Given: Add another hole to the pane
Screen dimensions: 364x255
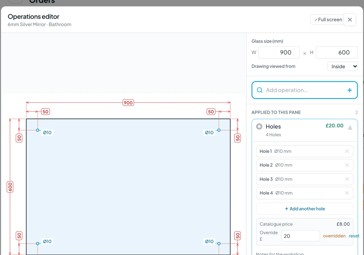Looking at the screenshot, I should click(x=305, y=209).
